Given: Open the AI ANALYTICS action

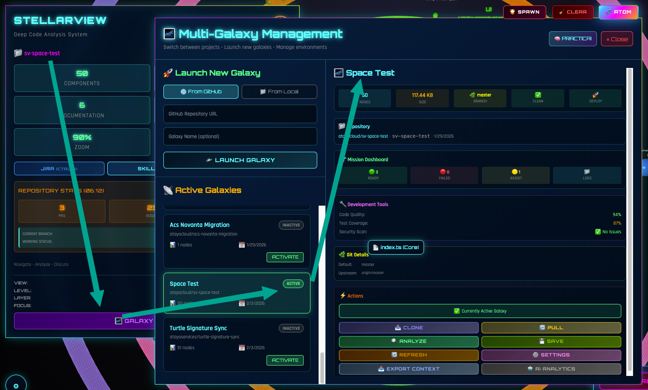Looking at the screenshot, I should (551, 369).
